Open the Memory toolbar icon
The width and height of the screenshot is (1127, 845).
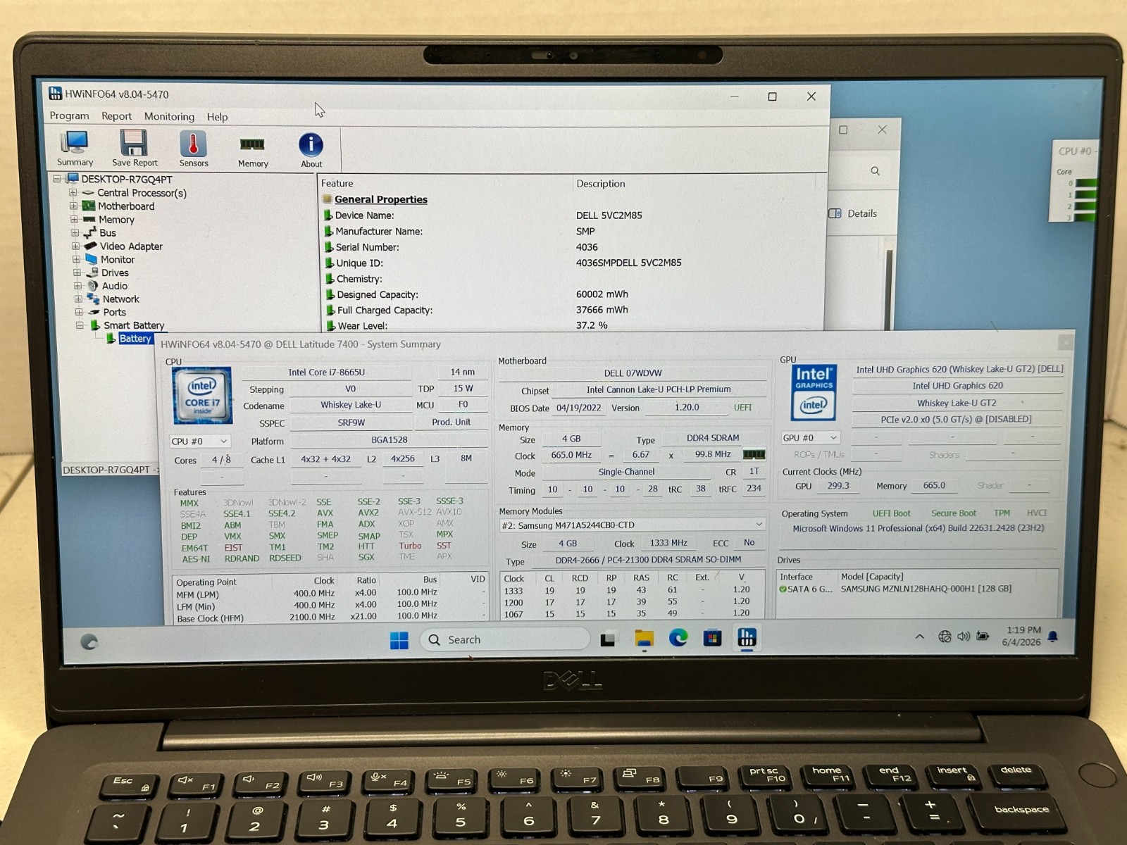tap(253, 150)
